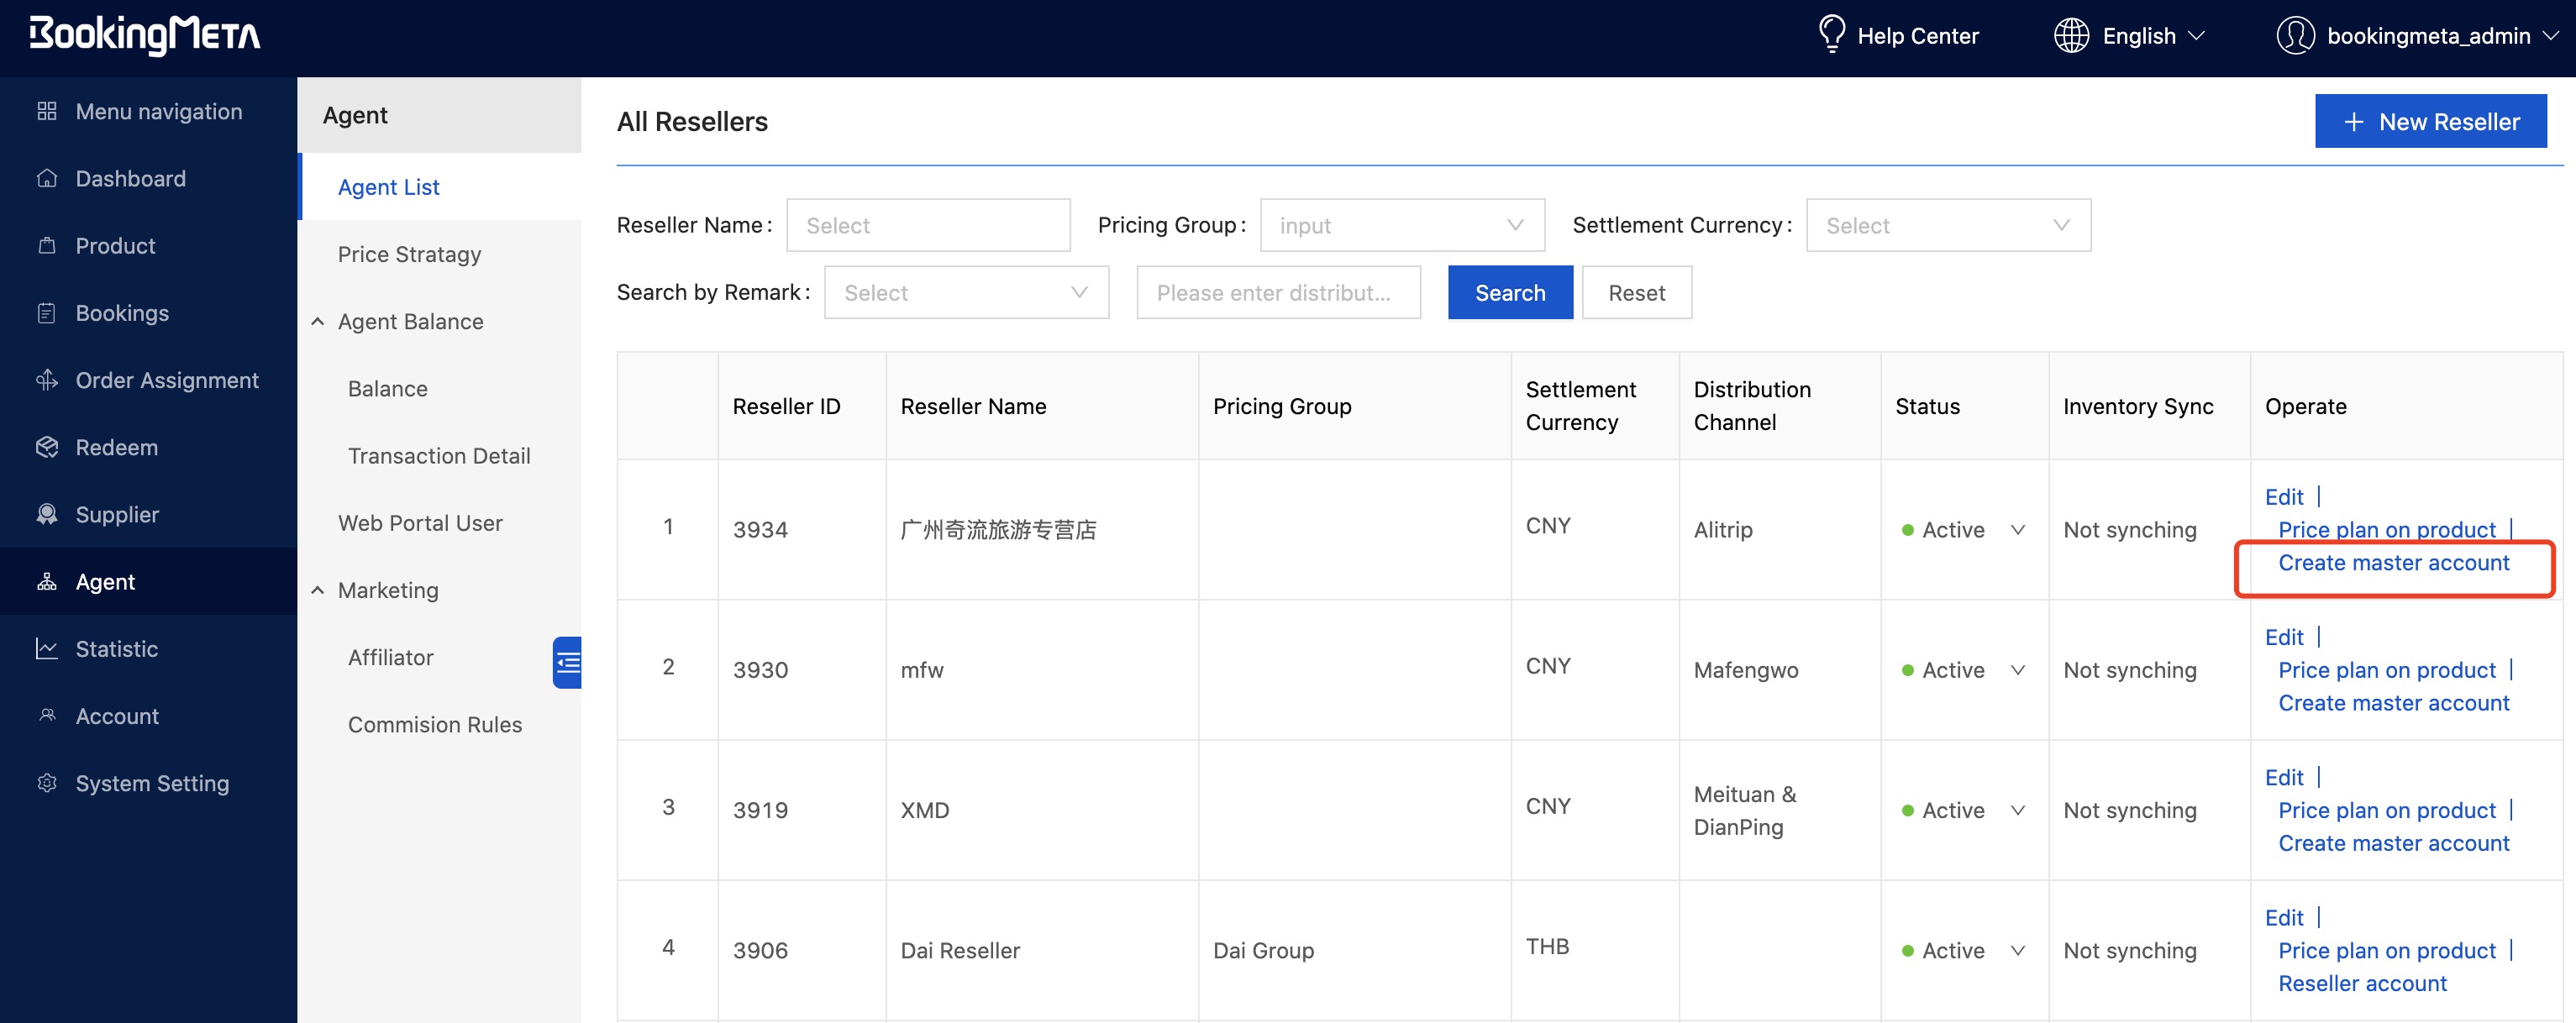Collapse the Marketing submenu section
Image resolution: width=2576 pixels, height=1023 pixels.
[x=318, y=590]
